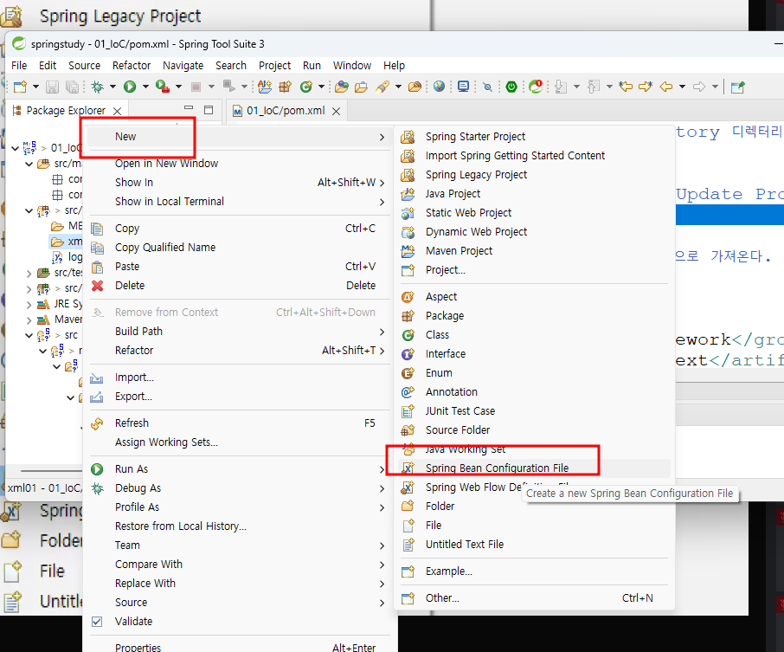Open the Window menu

click(x=352, y=66)
